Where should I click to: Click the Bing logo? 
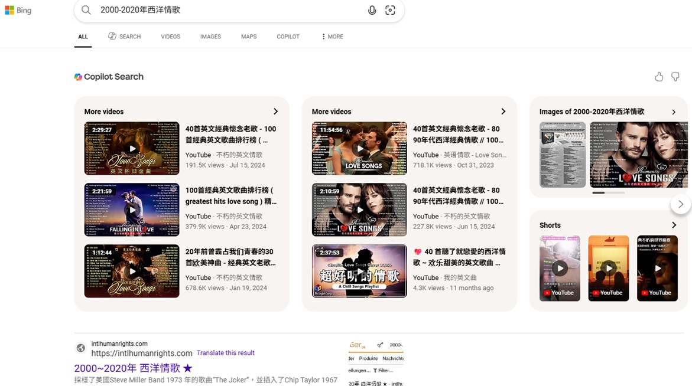point(18,10)
